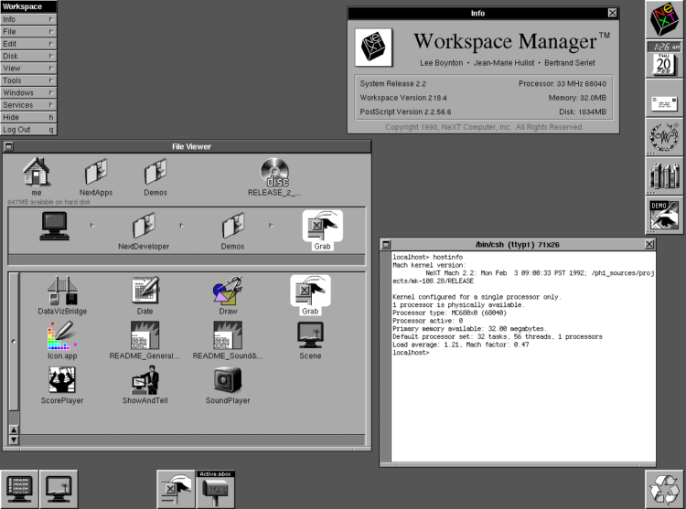Click the arrow after Demos in the path
Viewport: 686px width, 509px height.
click(271, 226)
